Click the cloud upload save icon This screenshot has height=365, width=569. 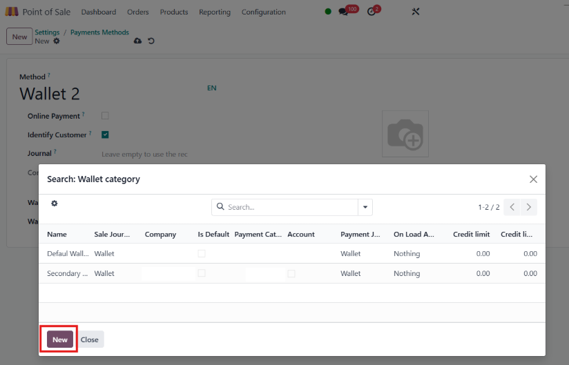[137, 41]
